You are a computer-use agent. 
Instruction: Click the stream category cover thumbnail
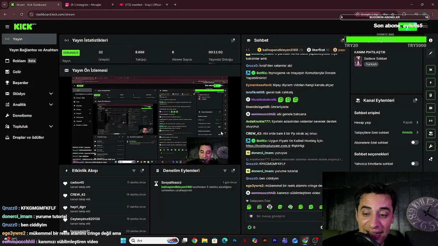[x=358, y=61]
